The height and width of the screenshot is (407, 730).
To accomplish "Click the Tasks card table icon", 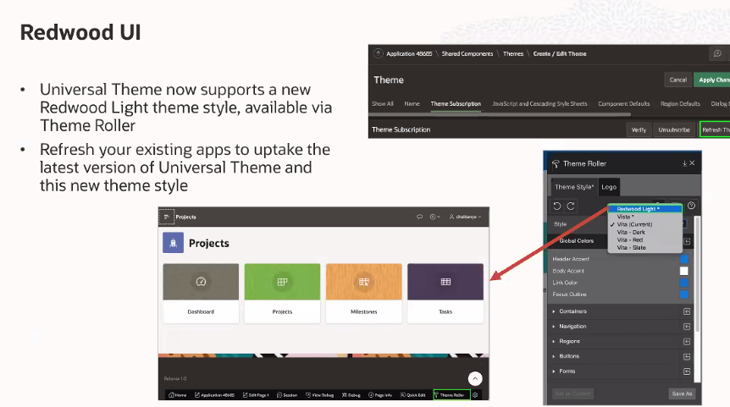I will click(445, 282).
